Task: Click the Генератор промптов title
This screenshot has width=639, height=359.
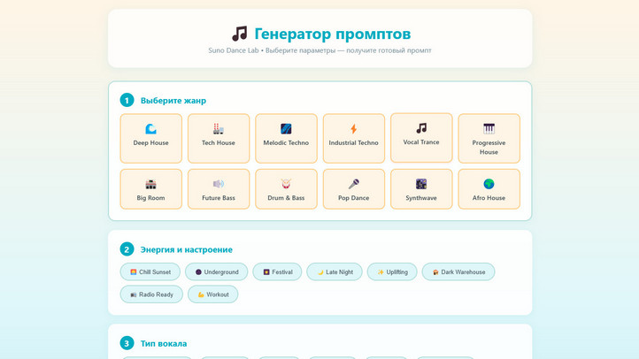Action: click(333, 34)
